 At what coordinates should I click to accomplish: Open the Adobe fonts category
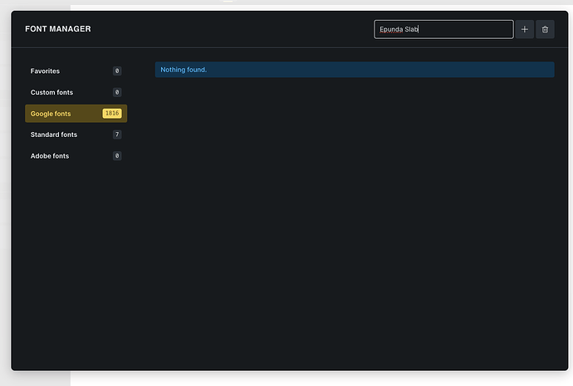point(76,156)
